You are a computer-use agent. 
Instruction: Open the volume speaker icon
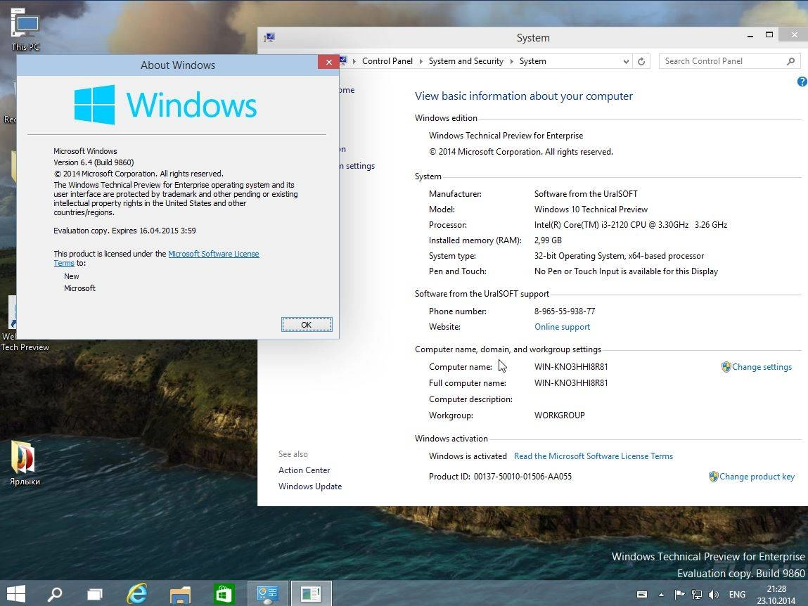coord(714,594)
